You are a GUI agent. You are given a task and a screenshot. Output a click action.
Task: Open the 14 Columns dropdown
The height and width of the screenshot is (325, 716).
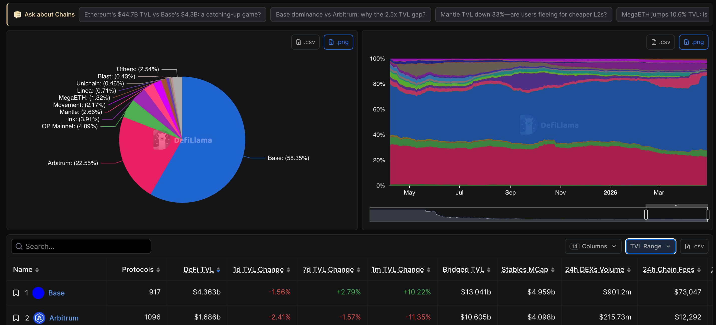tap(593, 246)
